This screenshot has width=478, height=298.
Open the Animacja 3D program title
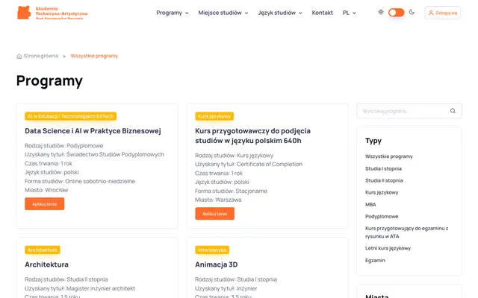coord(216,264)
